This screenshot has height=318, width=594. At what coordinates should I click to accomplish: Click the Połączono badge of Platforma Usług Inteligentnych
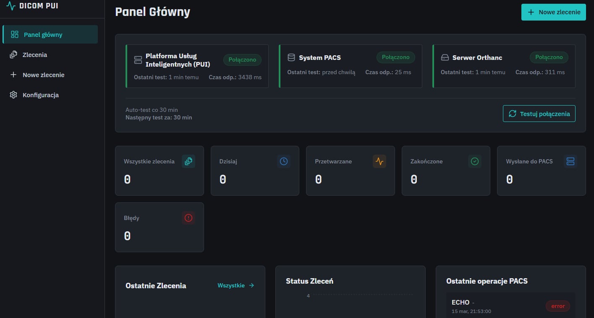[242, 59]
